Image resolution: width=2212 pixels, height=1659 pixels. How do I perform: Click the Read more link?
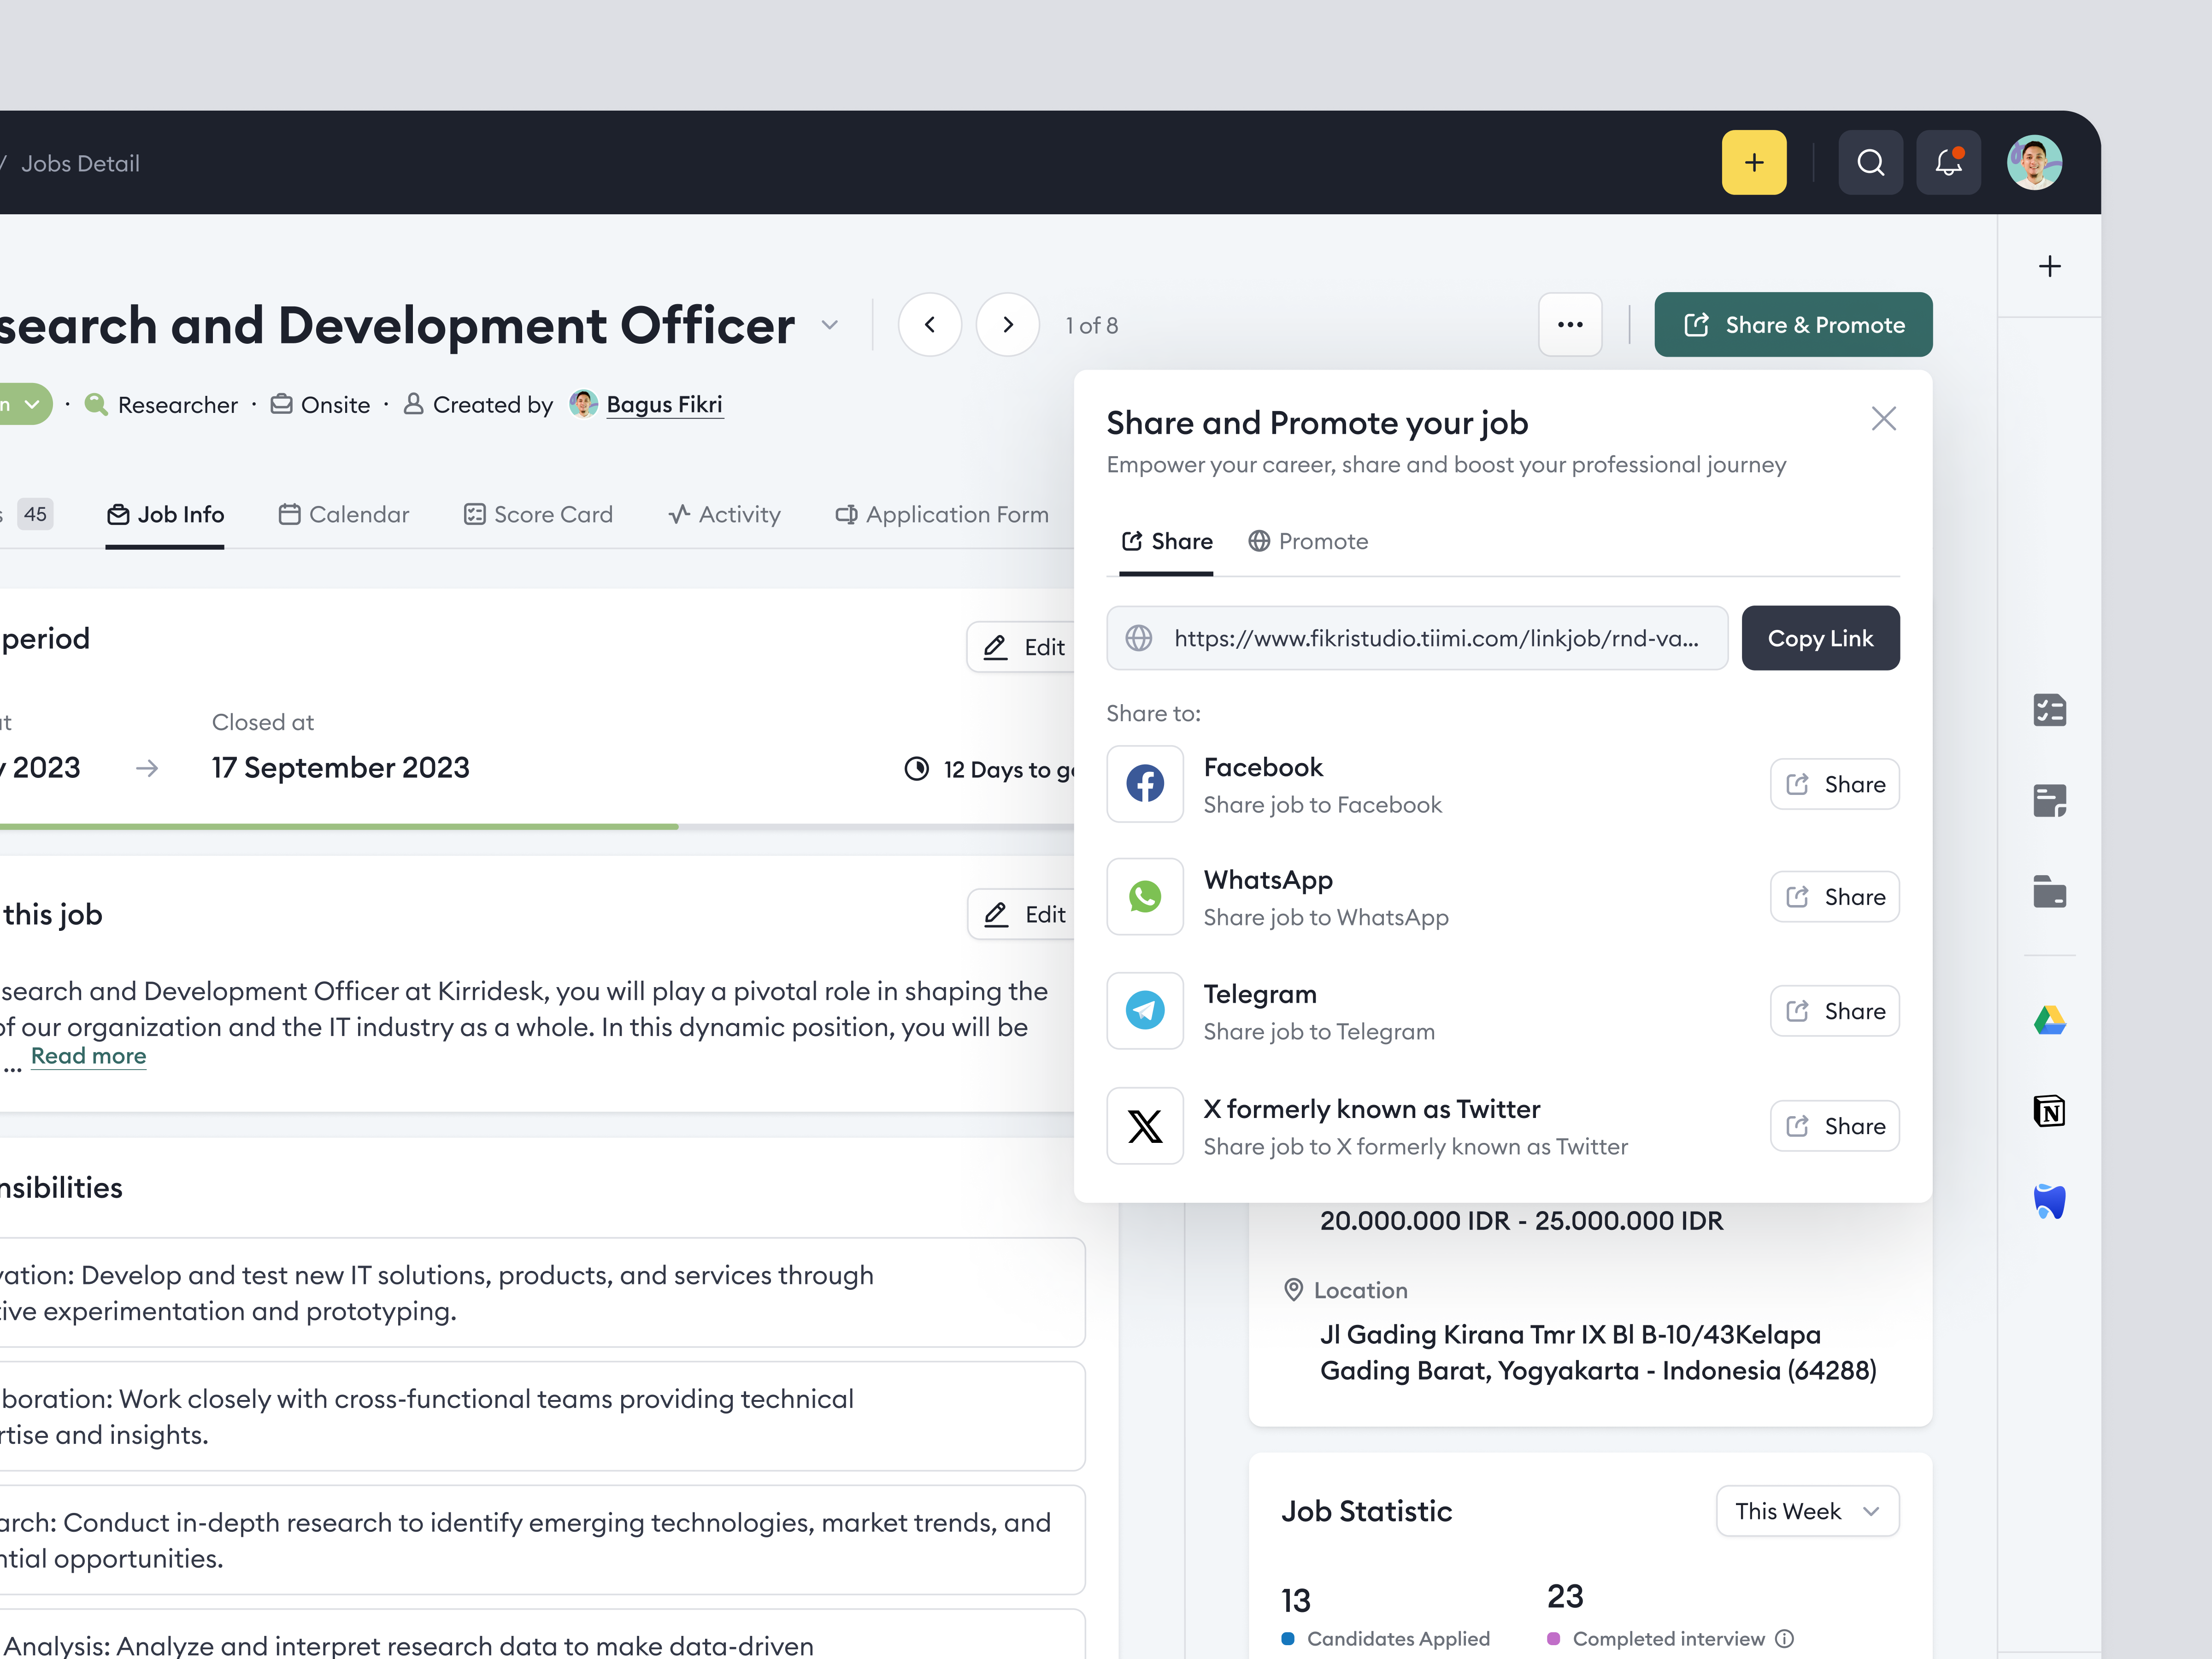88,1056
